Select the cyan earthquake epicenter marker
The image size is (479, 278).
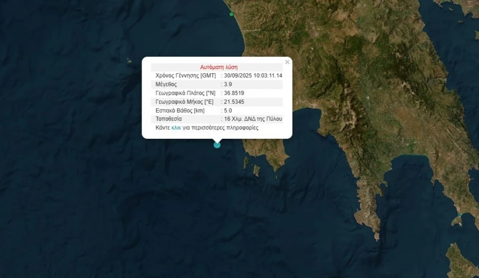(x=217, y=145)
